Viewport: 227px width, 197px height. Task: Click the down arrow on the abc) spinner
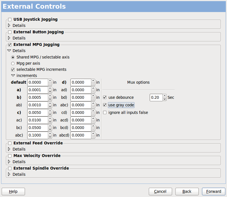click(x=50, y=137)
